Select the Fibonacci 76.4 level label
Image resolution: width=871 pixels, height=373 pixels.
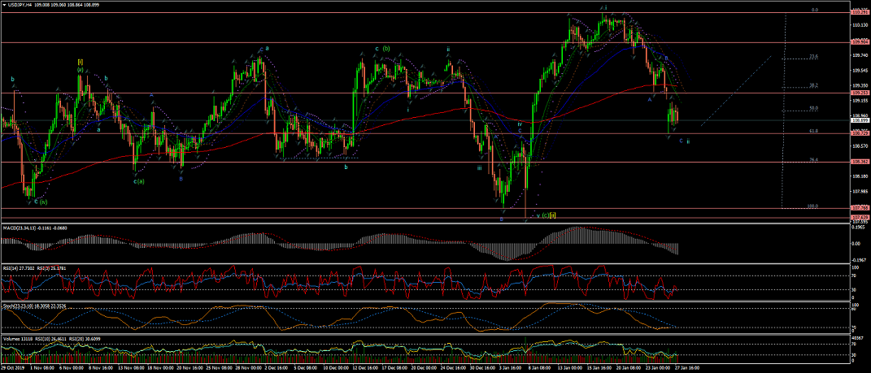coord(812,160)
